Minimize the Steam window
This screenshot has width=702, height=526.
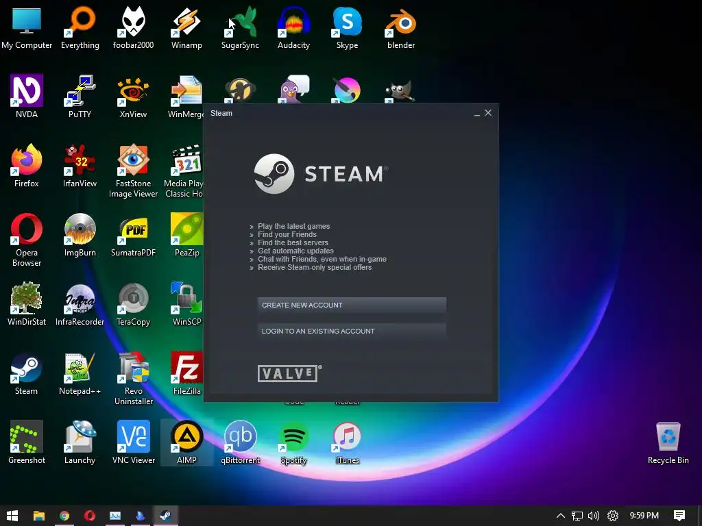[477, 114]
